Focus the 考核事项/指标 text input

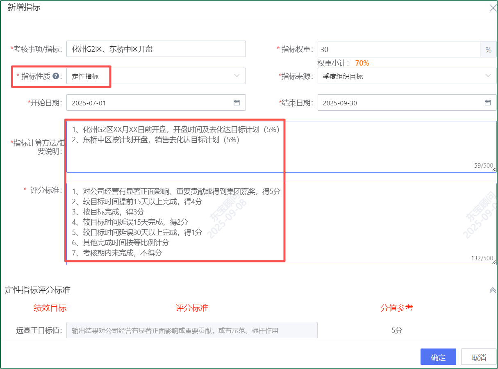point(156,49)
